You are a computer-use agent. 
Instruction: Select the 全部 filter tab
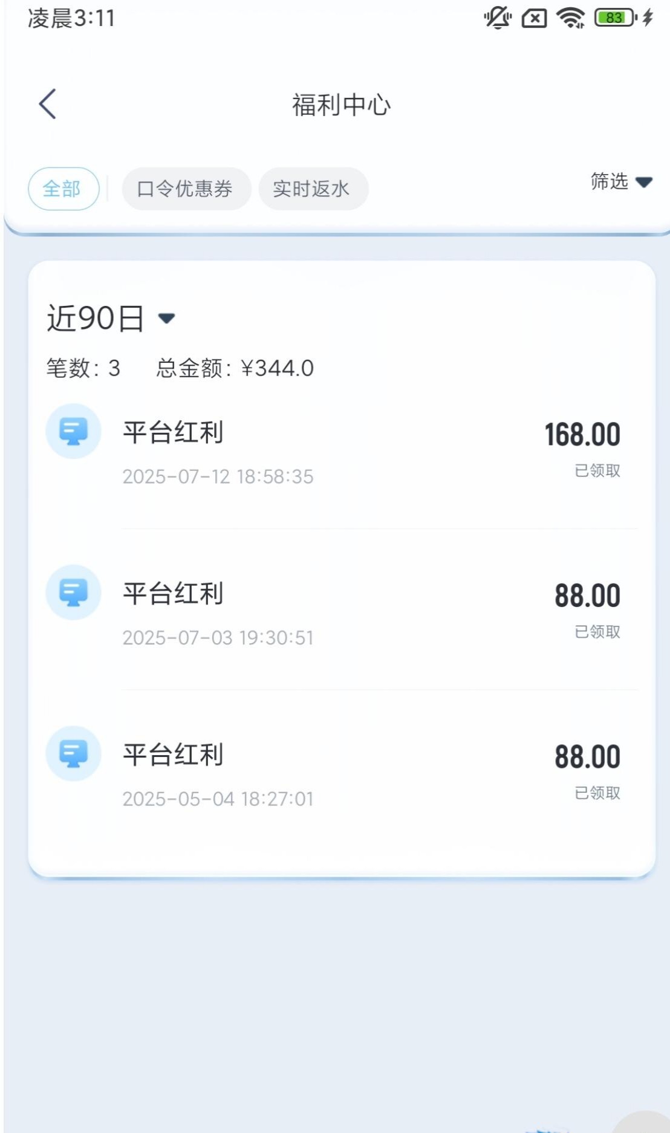(63, 189)
